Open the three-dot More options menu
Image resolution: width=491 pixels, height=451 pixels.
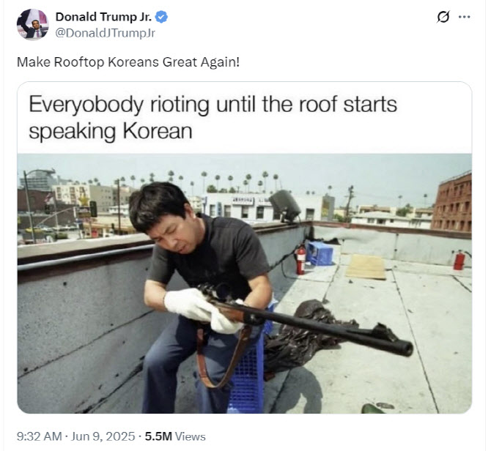[x=464, y=17]
